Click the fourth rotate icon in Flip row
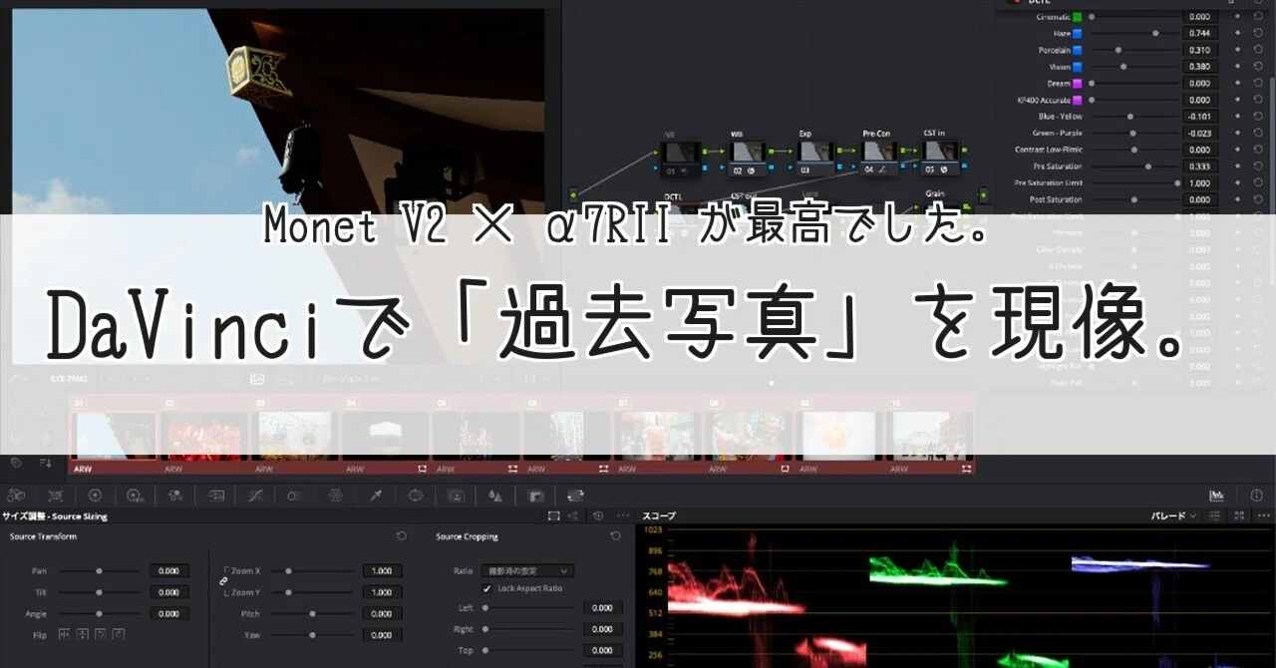The image size is (1276, 668). click(x=119, y=634)
